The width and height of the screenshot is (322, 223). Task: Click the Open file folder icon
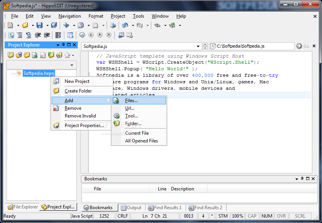25,25
